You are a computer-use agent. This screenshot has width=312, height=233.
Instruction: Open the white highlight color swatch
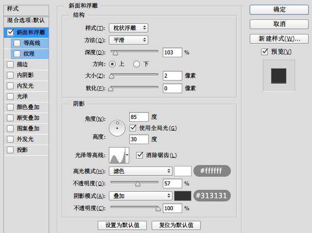183,171
